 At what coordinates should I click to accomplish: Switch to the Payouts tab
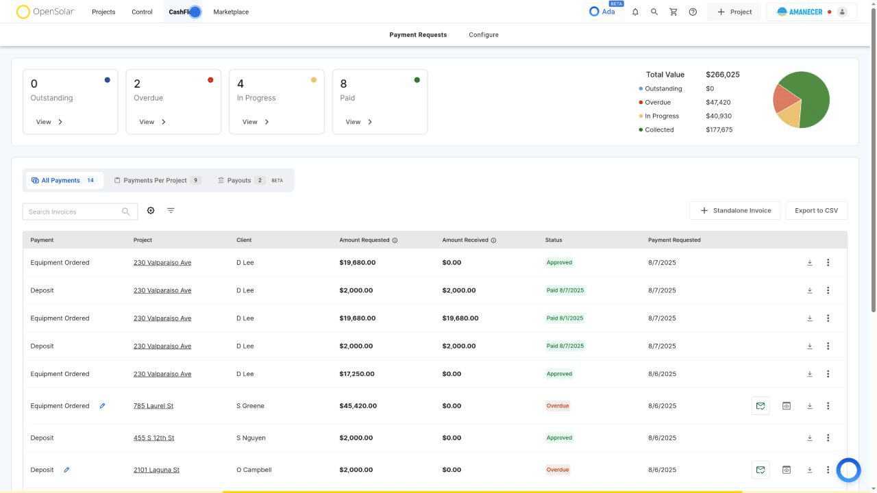tap(239, 180)
